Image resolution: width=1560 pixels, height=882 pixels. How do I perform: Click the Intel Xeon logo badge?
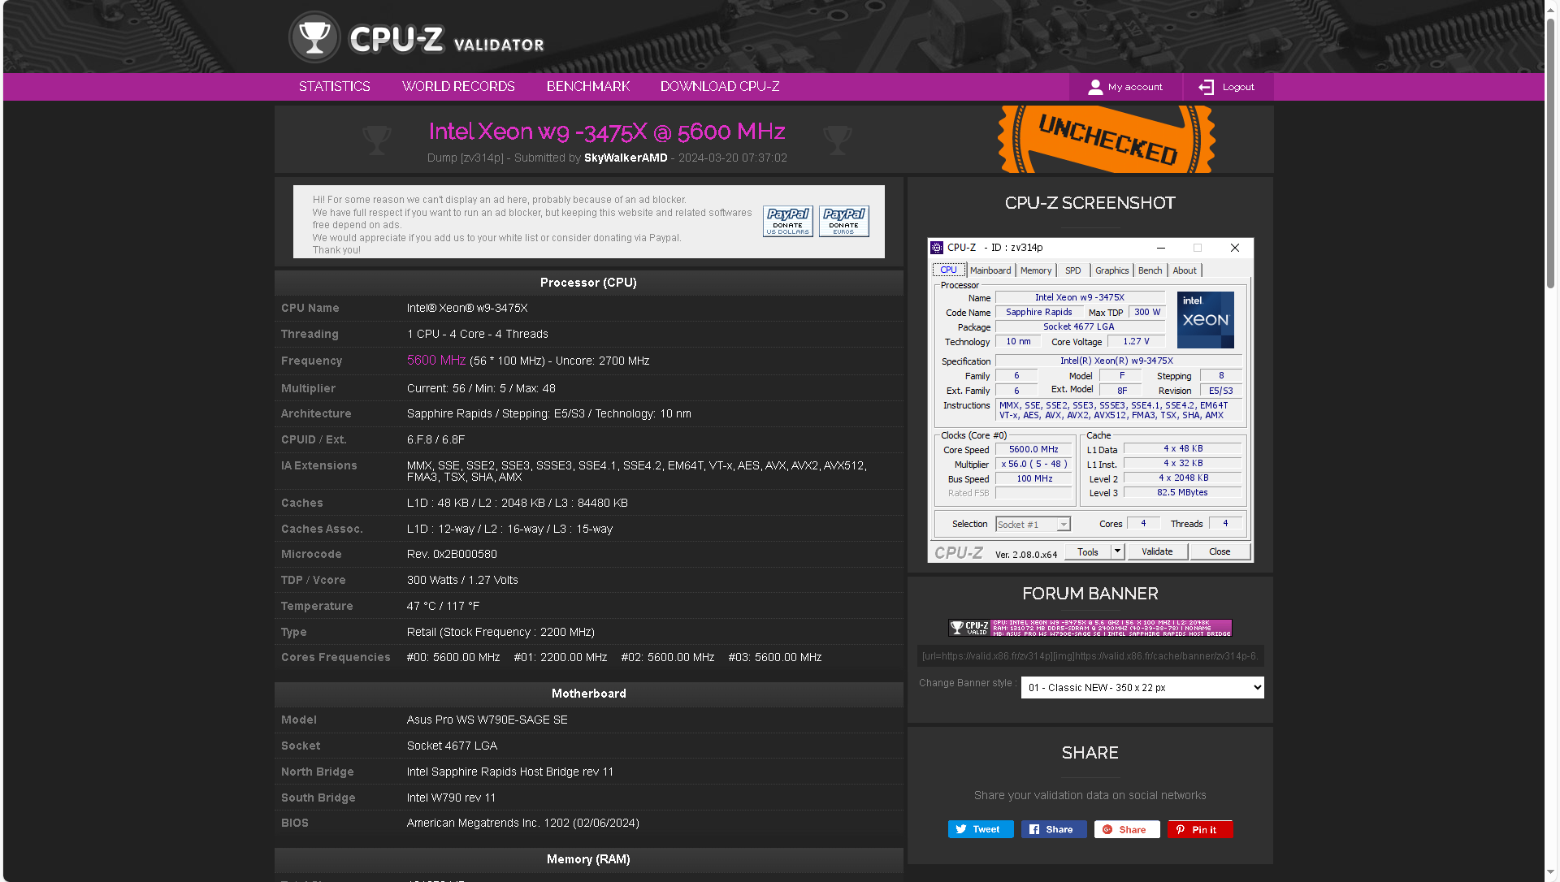click(1205, 320)
